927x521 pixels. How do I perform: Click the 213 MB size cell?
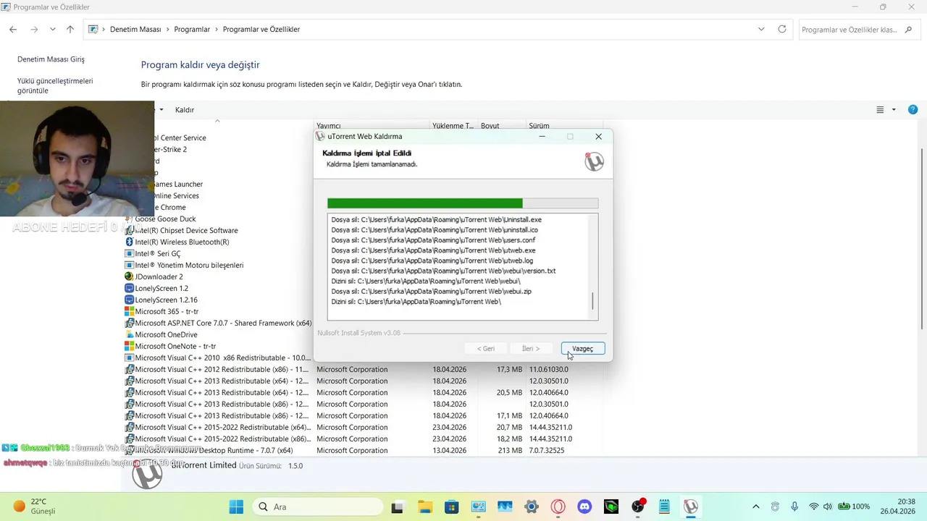[510, 450]
